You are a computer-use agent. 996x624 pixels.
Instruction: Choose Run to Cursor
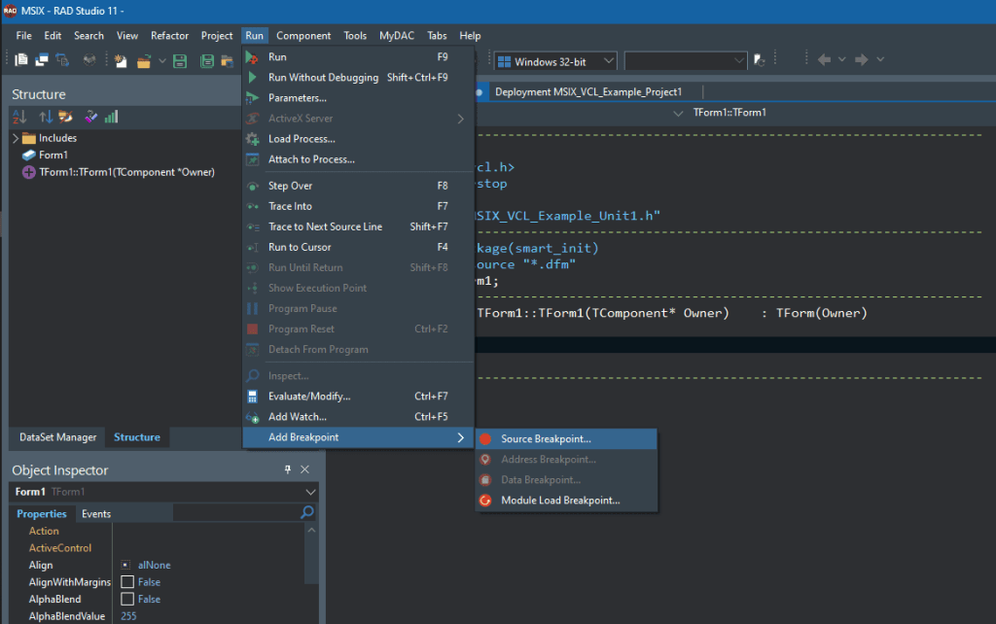pyautogui.click(x=358, y=247)
